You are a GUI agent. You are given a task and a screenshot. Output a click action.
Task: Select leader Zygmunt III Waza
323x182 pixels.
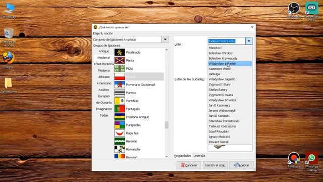(230, 95)
